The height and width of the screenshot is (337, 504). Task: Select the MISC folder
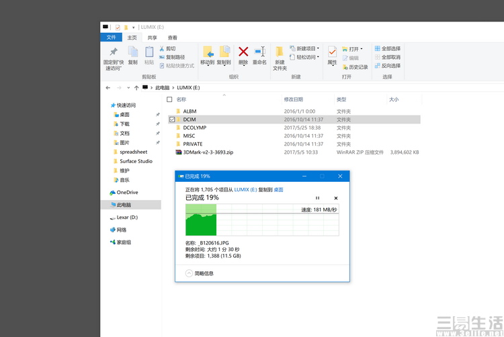294,136
